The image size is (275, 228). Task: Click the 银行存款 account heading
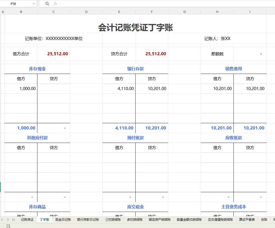(x=135, y=69)
